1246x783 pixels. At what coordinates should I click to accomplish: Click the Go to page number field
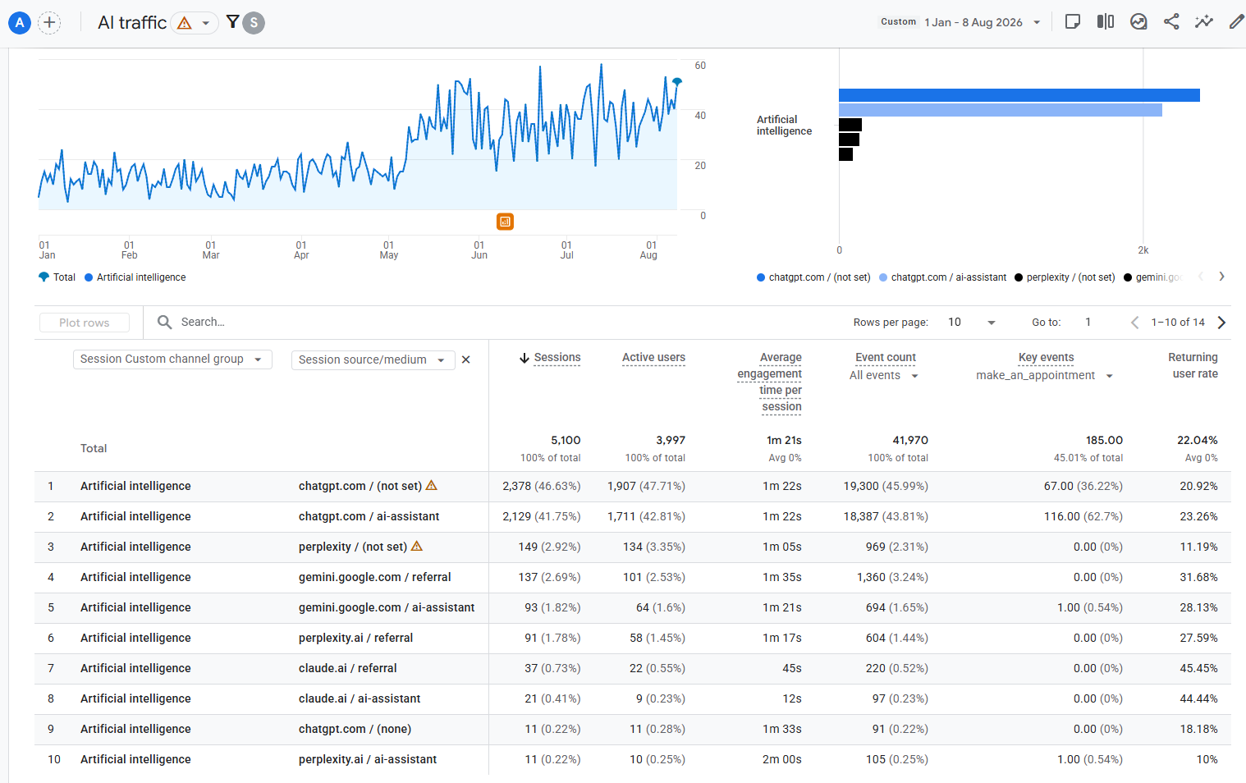[1088, 323]
